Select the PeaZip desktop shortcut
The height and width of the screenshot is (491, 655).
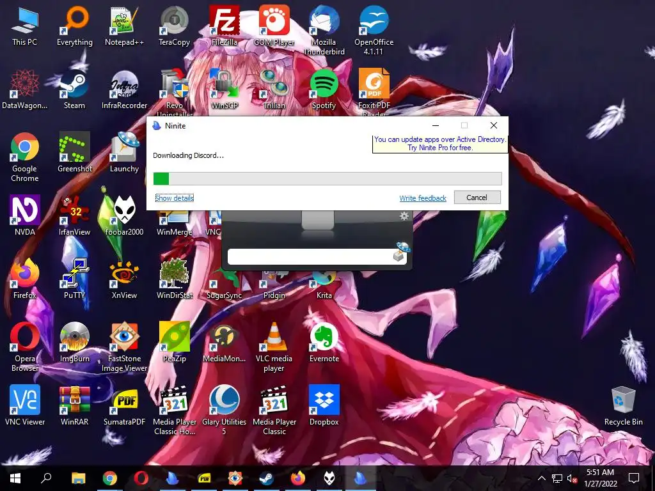(x=174, y=343)
